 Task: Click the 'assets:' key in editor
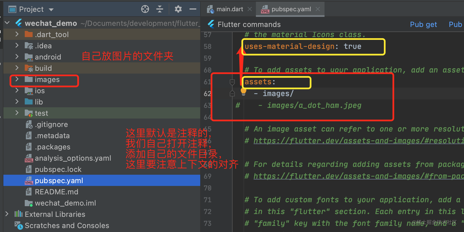(x=260, y=82)
